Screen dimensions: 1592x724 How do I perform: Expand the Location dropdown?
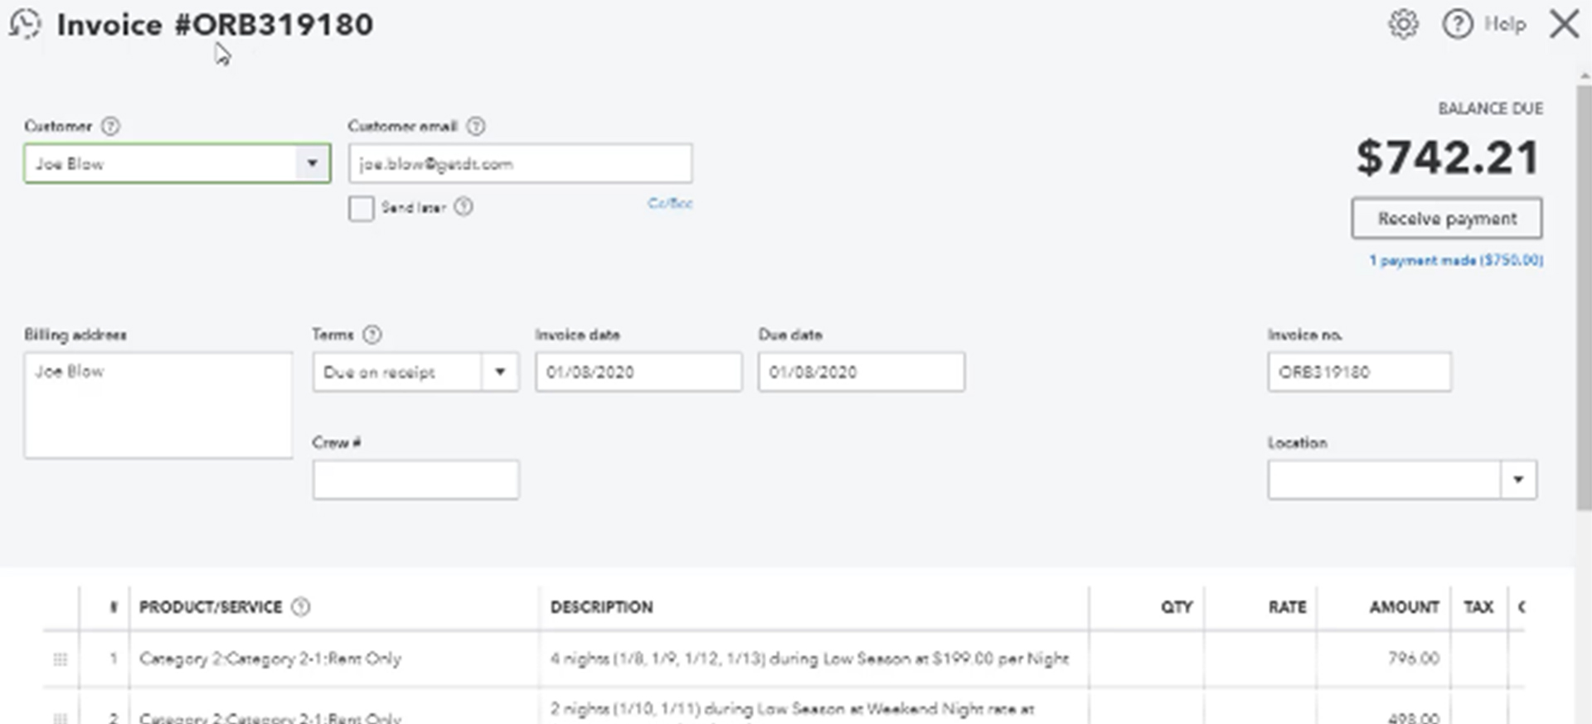[1518, 480]
